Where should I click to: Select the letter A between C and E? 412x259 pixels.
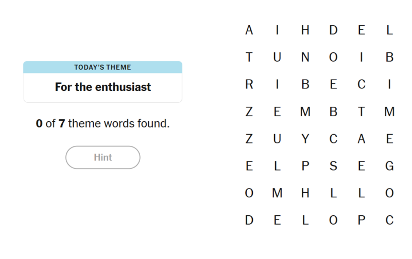point(362,139)
